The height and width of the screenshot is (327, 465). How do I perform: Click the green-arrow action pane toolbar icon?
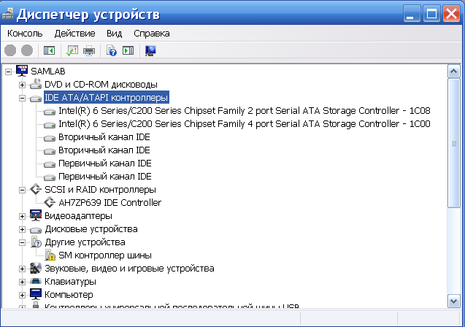128,50
